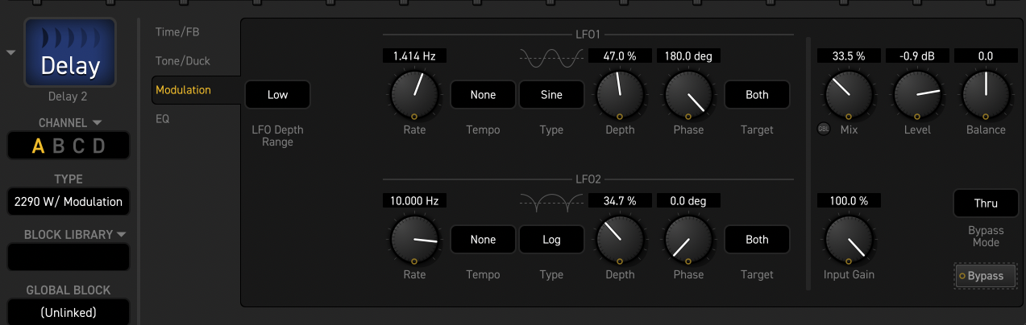Image resolution: width=1026 pixels, height=325 pixels.
Task: Click the GBL icon beside Mix knob
Action: 823,130
